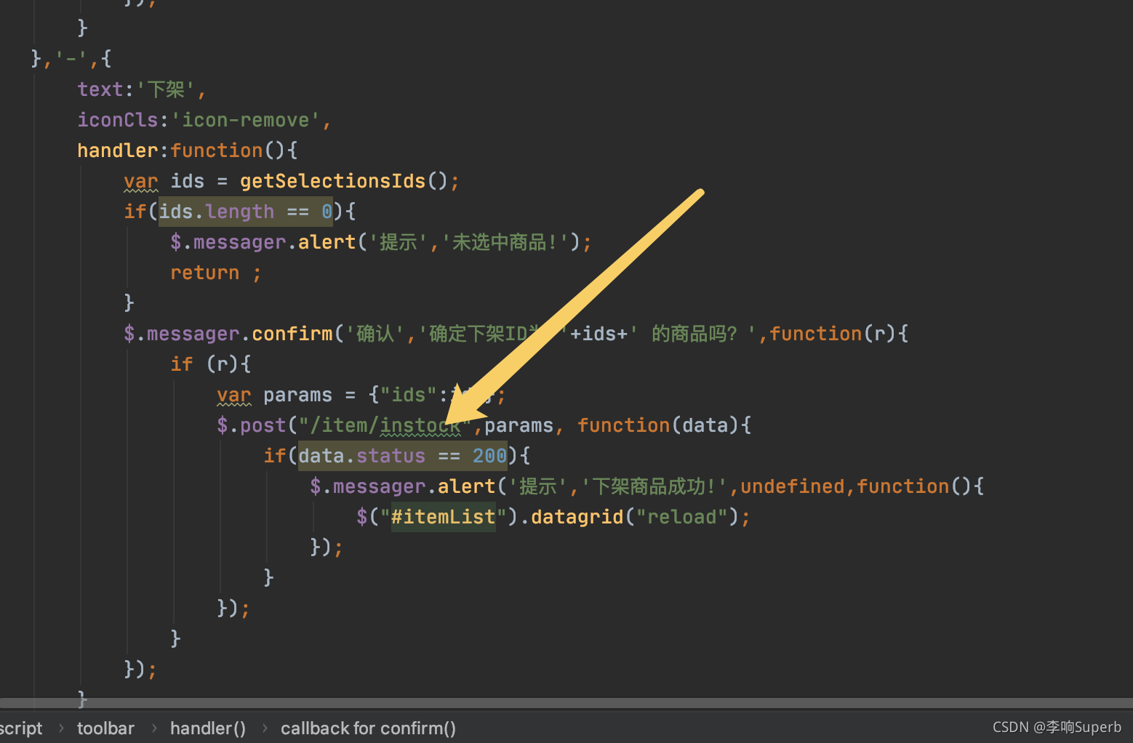Click the ids.length == 0 condition

[x=246, y=212]
